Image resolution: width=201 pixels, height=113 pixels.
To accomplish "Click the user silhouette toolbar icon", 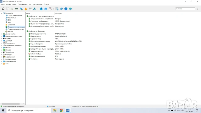I will point(35,9).
